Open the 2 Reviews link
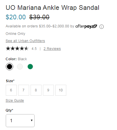117x130 pixels. (52, 49)
